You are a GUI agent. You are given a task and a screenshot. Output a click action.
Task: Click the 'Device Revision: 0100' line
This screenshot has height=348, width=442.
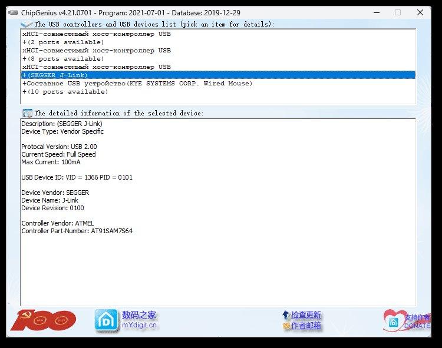[52, 208]
